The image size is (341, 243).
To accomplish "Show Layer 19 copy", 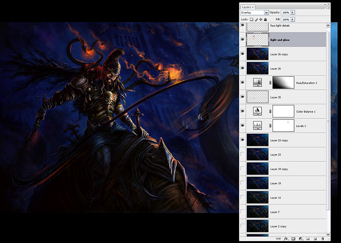I will (242, 168).
